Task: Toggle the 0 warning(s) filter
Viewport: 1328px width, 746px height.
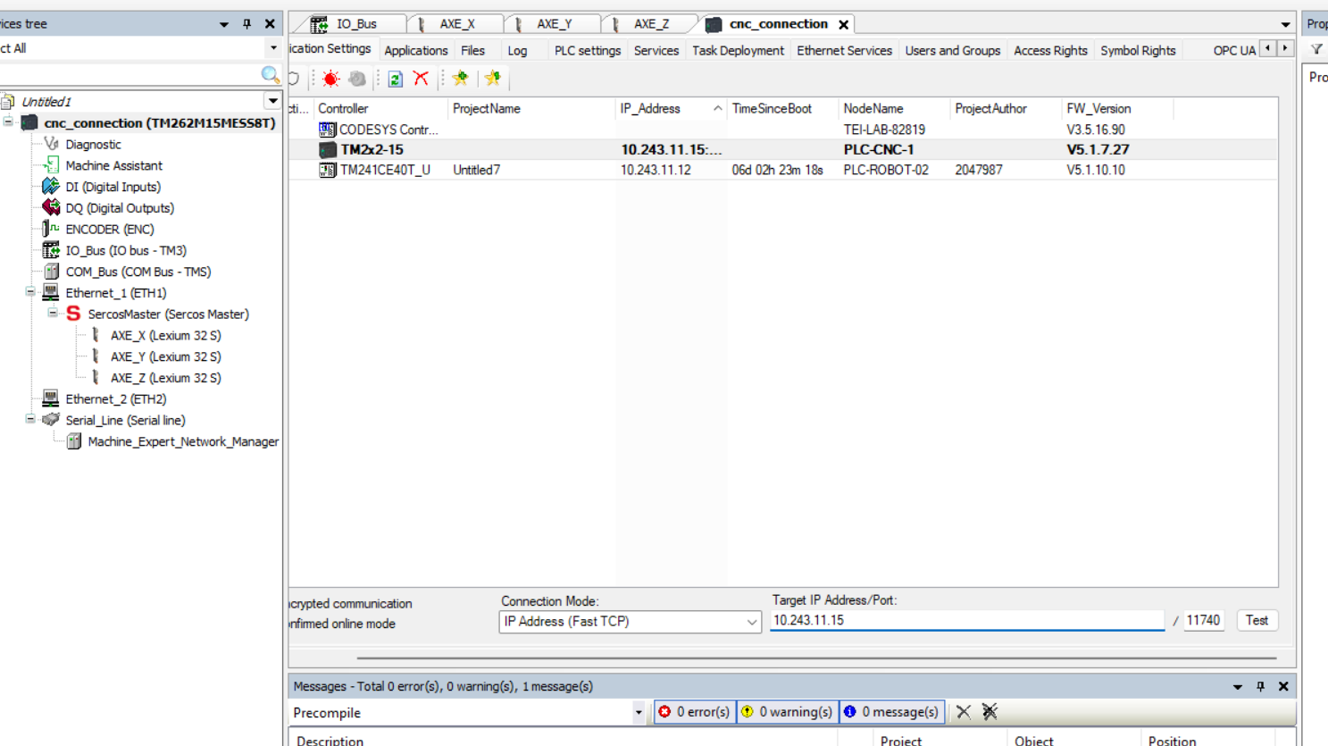Action: [788, 712]
